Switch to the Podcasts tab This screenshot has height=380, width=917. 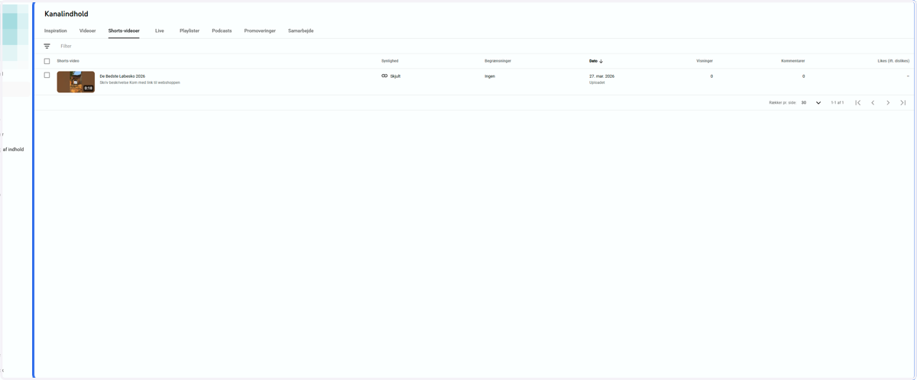(222, 31)
